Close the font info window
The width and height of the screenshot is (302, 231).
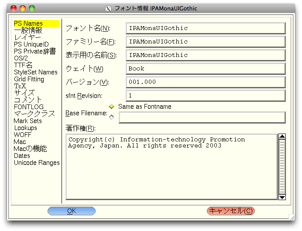14,8
